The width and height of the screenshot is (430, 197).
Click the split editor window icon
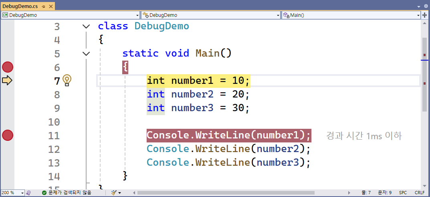[425, 15]
